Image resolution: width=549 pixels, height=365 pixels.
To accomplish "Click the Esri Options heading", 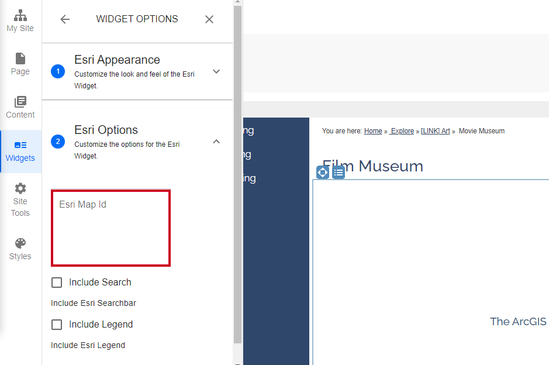I will coord(106,130).
